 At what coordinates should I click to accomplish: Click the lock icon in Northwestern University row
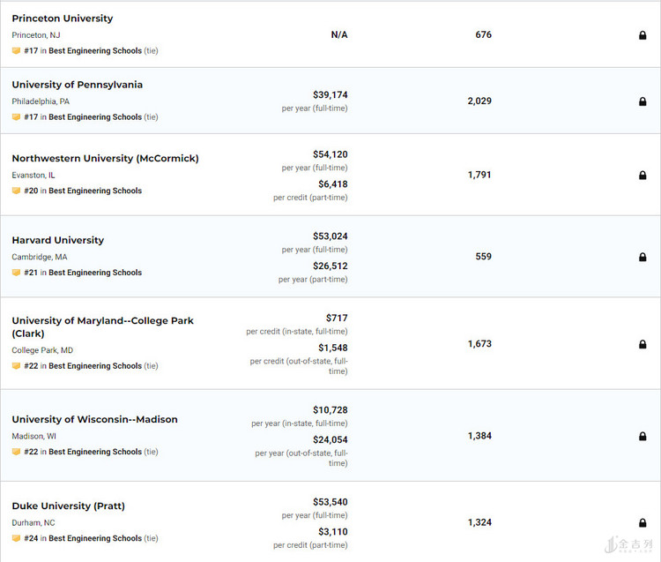(x=642, y=176)
